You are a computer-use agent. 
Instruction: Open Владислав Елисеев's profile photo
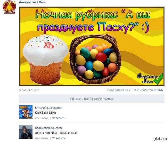[x=26, y=132]
